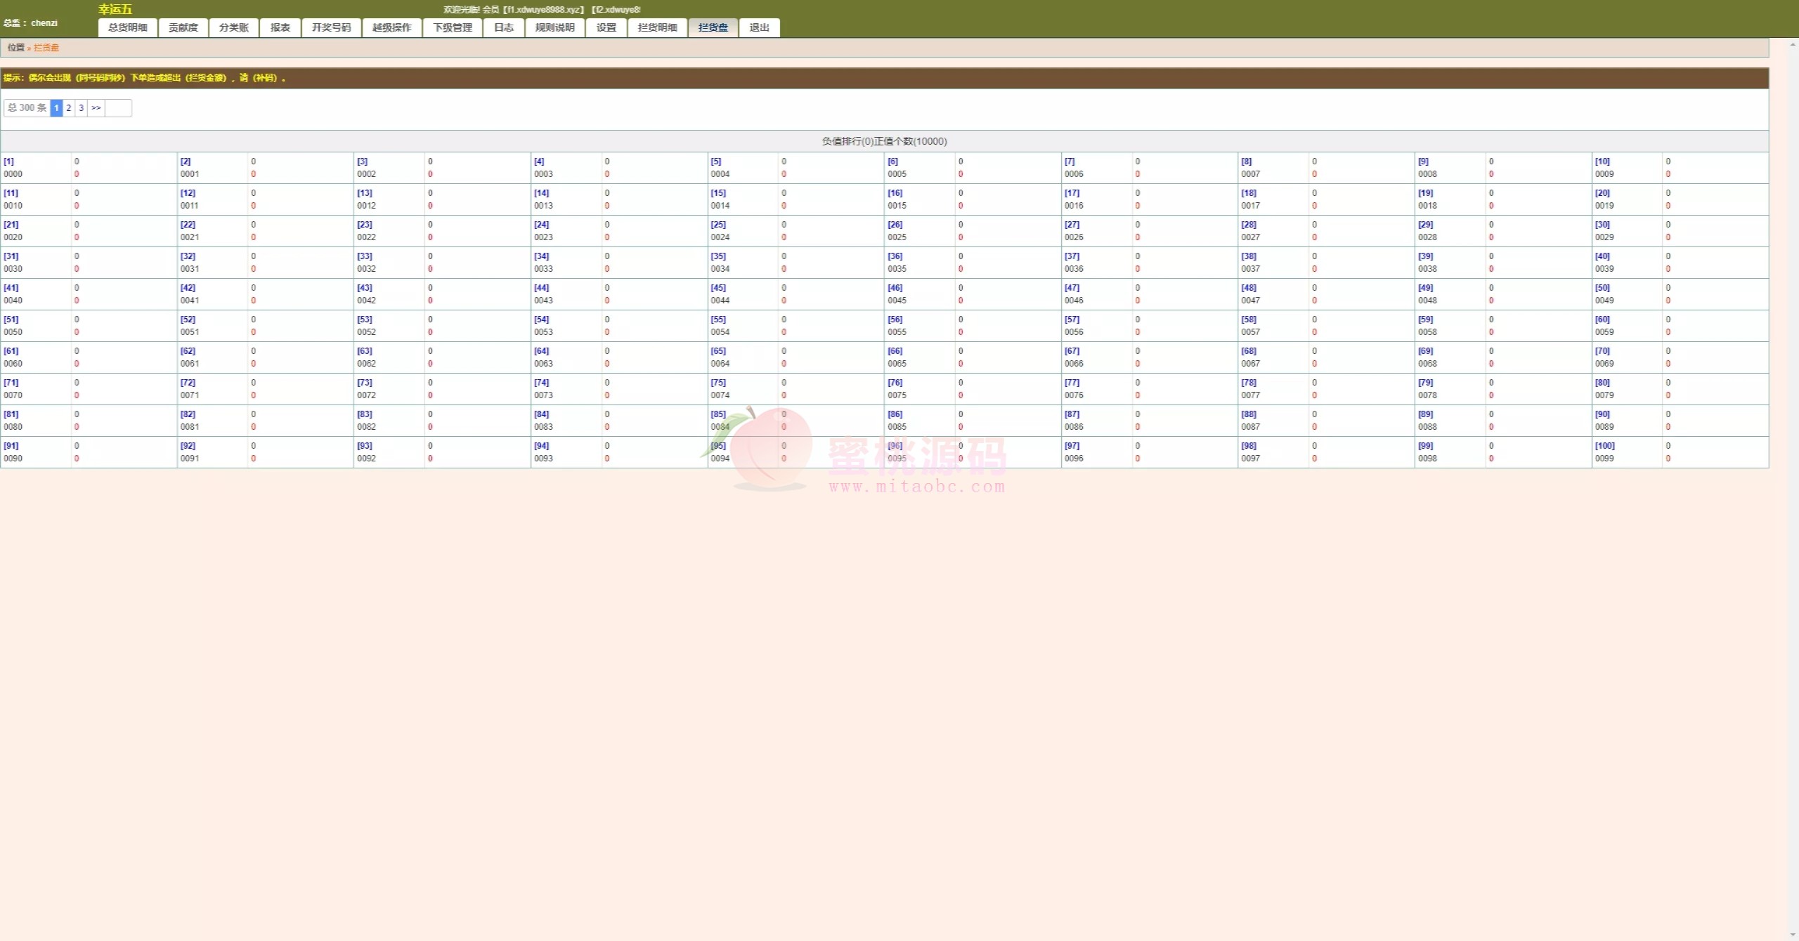Open the 规则说明 tab

(554, 27)
